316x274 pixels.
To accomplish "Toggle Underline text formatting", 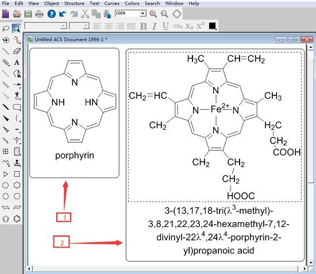I will pyautogui.click(x=165, y=26).
